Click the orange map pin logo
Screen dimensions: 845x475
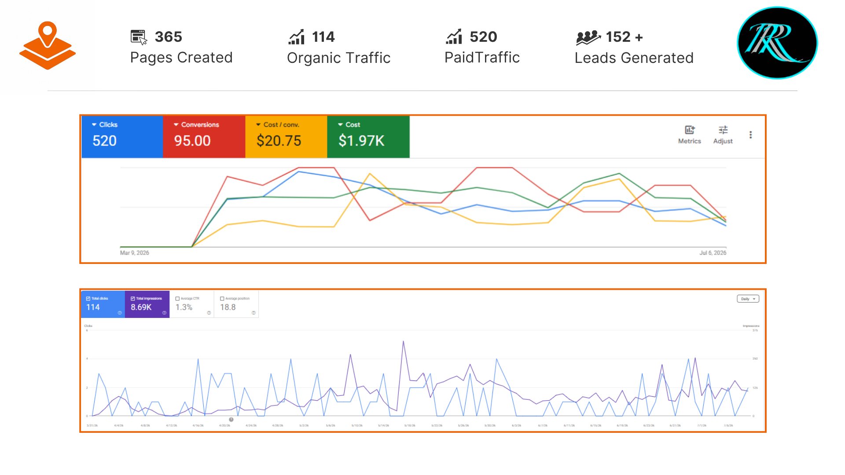(48, 45)
